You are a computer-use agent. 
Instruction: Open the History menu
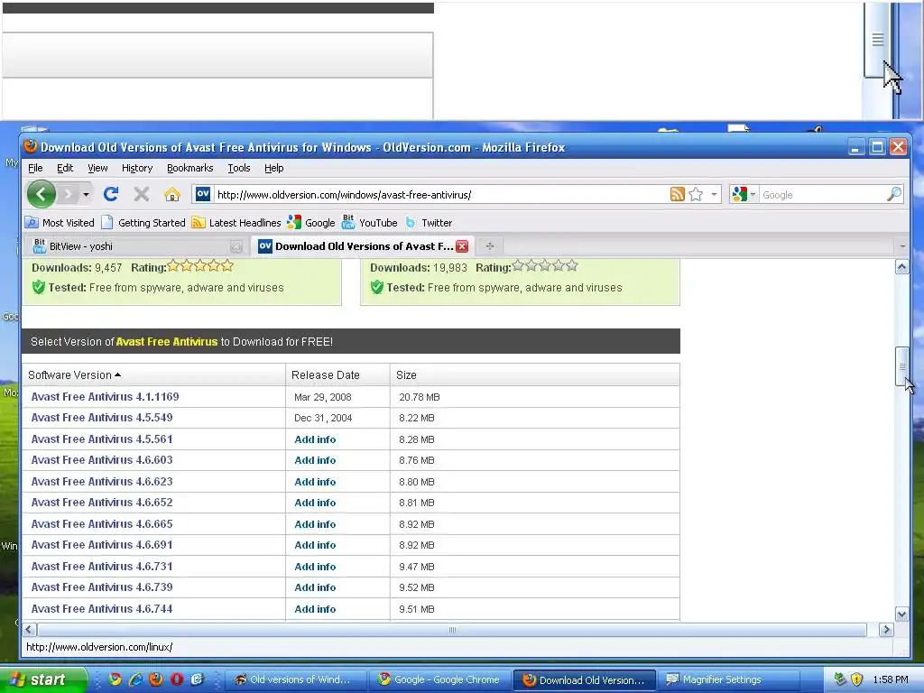[137, 168]
